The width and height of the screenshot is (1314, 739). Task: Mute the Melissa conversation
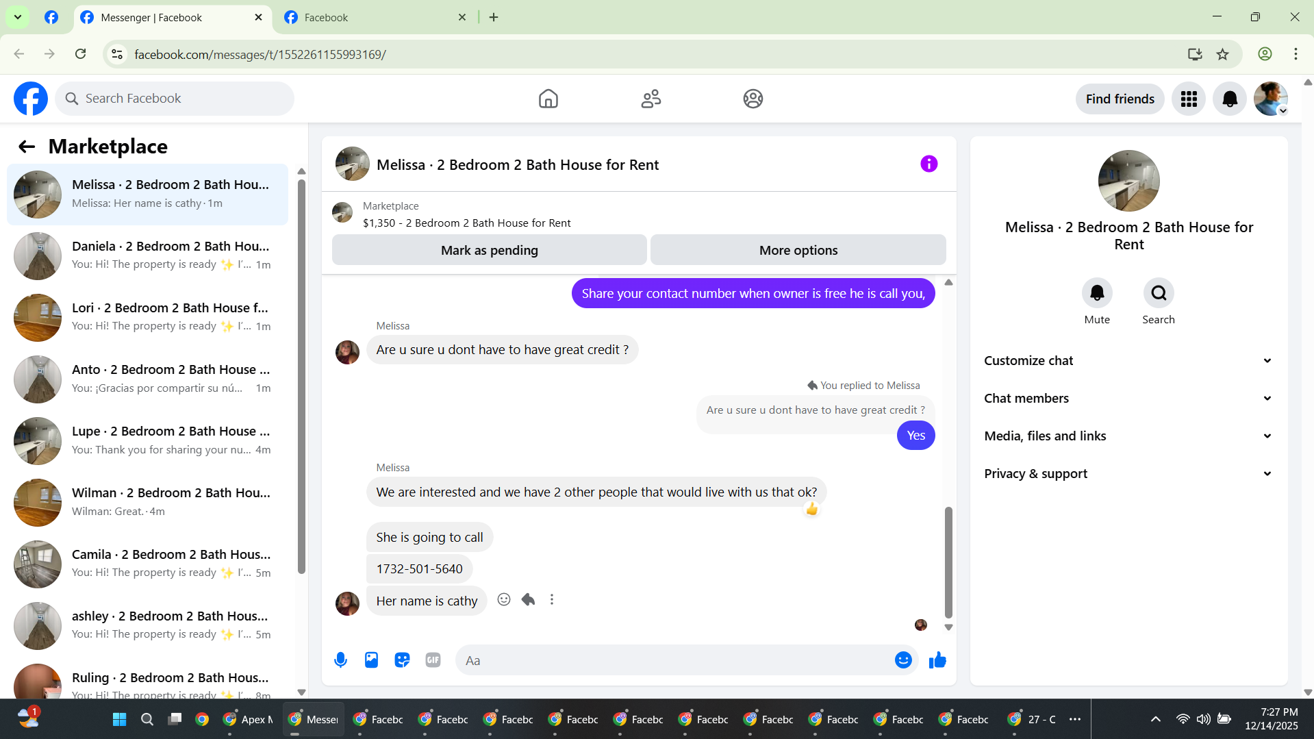(x=1097, y=293)
